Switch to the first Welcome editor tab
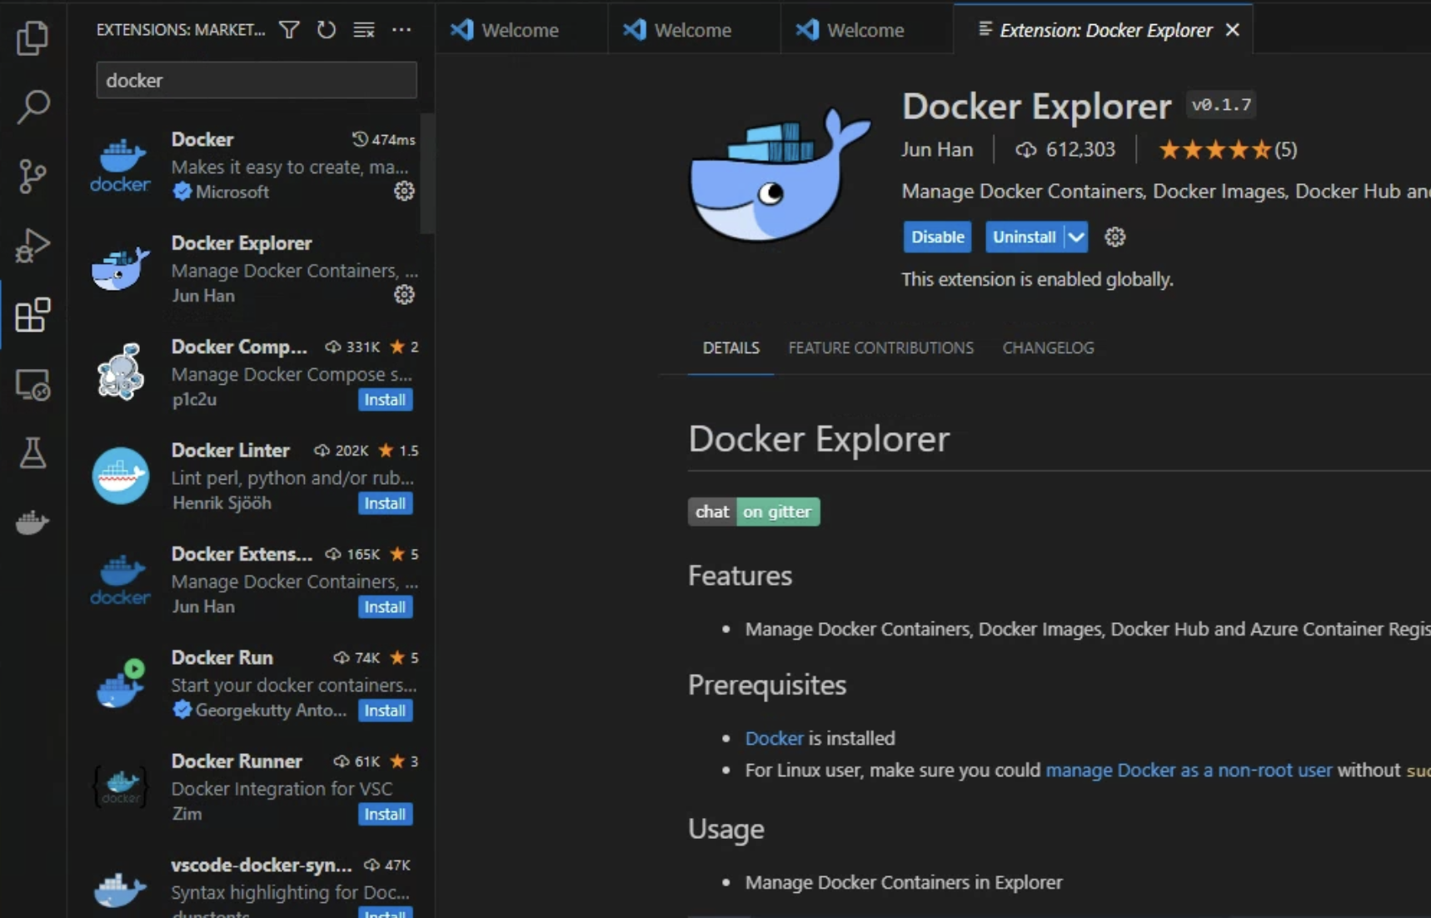Screen dimensions: 1431x918 [521, 30]
